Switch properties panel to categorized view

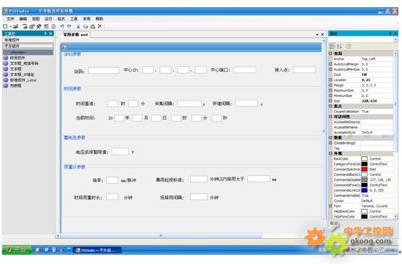[x=333, y=46]
